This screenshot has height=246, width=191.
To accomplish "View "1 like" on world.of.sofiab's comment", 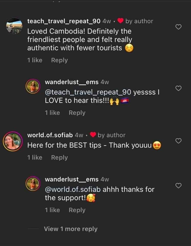I will pos(35,158).
